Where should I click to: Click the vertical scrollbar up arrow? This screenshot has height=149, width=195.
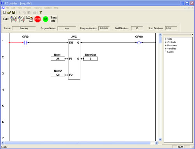pos(160,35)
